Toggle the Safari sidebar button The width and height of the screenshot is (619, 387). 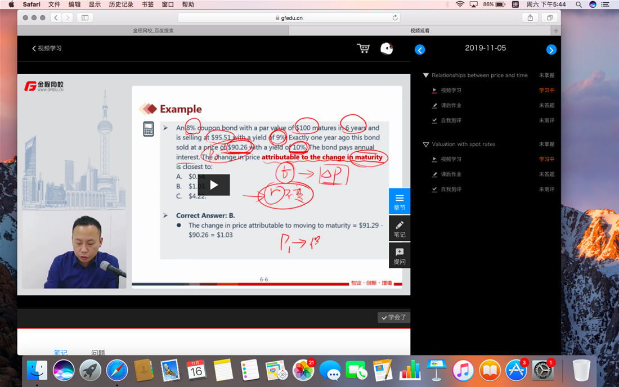click(x=85, y=18)
